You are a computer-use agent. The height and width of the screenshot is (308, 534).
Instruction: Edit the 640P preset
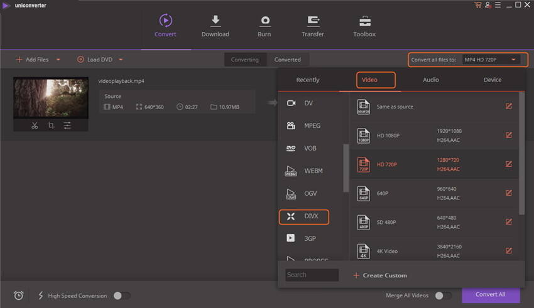(x=508, y=193)
